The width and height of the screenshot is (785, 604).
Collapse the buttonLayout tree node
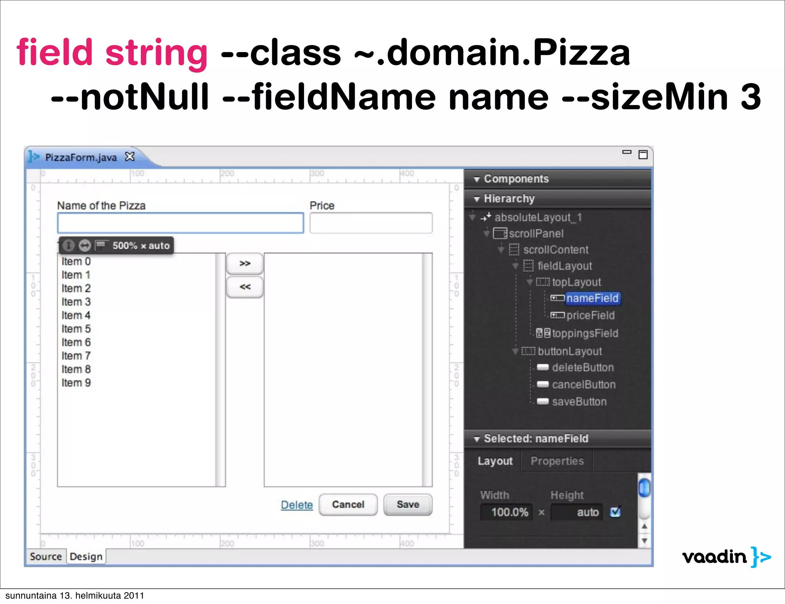point(515,351)
